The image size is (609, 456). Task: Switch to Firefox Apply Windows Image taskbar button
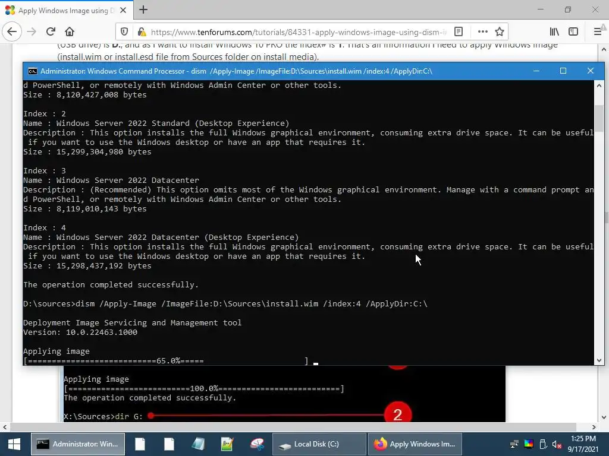tap(415, 444)
